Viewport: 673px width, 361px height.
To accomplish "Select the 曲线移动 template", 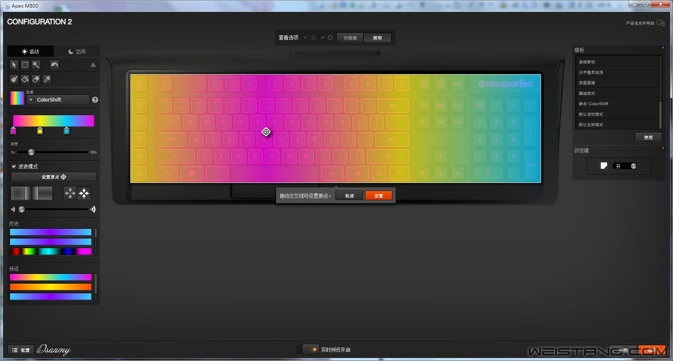I will 617,62.
